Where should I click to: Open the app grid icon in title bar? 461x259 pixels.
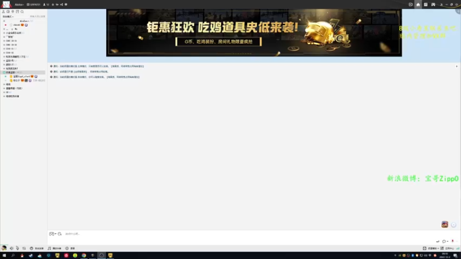[x=425, y=5]
